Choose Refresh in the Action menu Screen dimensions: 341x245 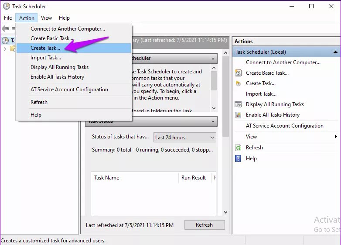click(74, 102)
